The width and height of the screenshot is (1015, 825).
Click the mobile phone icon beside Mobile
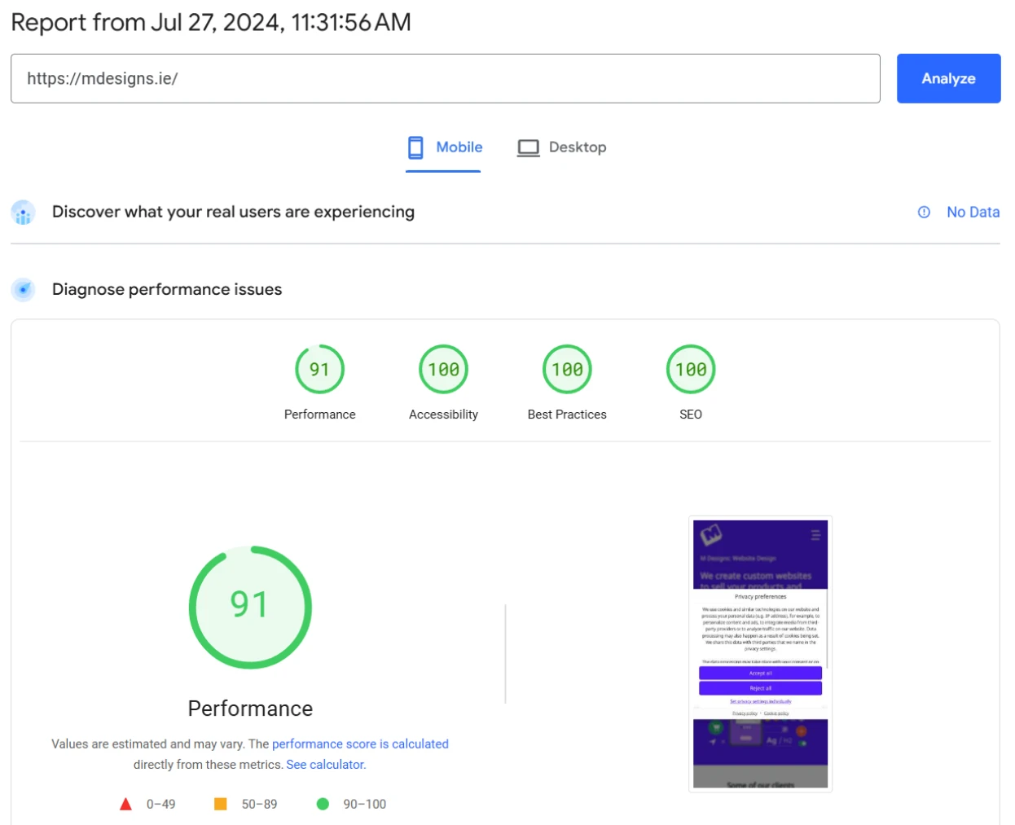(x=416, y=147)
